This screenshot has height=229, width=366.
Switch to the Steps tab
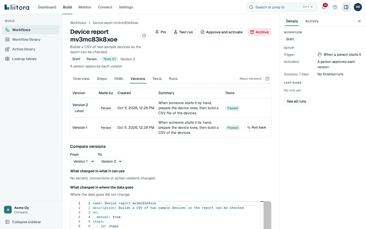(x=102, y=79)
